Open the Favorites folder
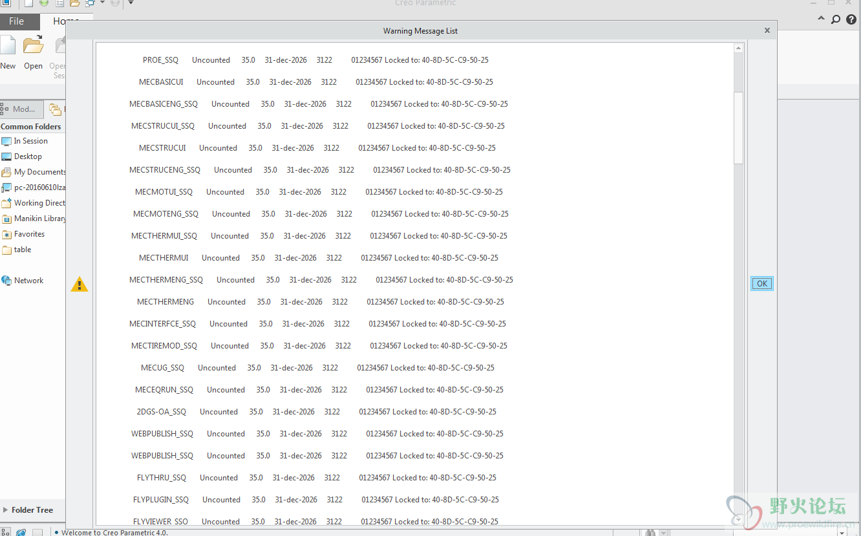Viewport: 861px width, 536px height. tap(30, 234)
